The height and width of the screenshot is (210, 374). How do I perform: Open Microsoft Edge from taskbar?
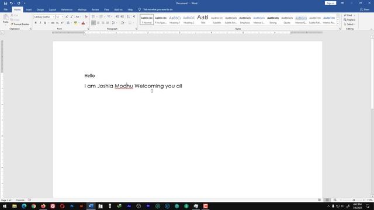click(24, 206)
